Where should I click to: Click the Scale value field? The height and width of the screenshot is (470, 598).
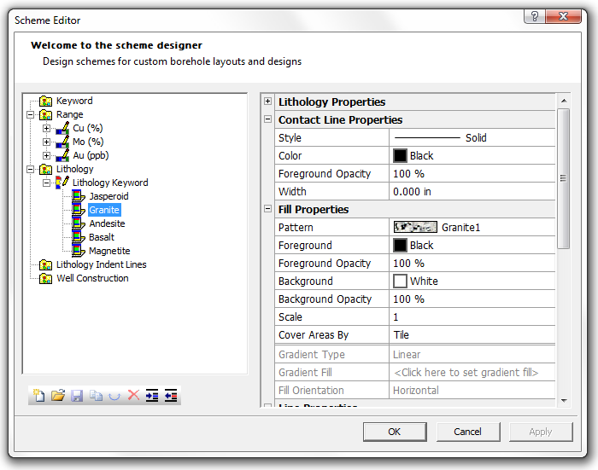click(472, 317)
